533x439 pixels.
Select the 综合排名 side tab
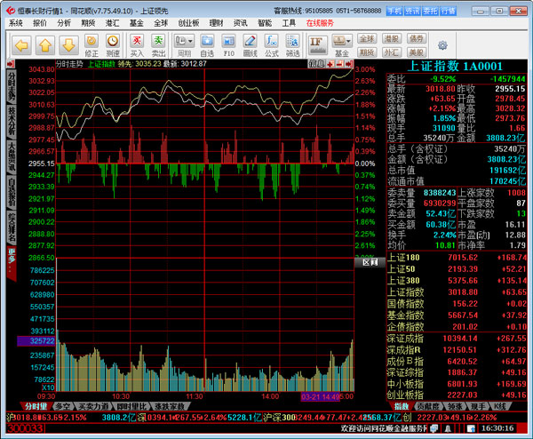(12, 227)
